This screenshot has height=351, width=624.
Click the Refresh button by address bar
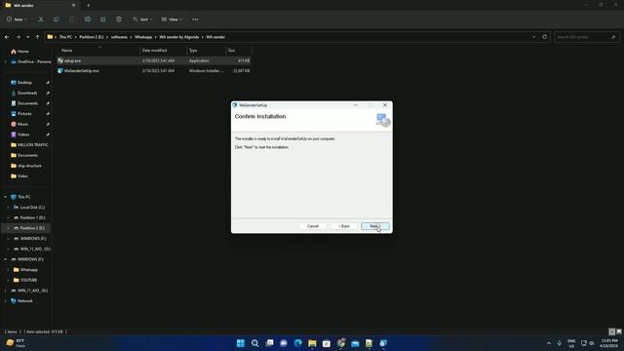pos(544,37)
